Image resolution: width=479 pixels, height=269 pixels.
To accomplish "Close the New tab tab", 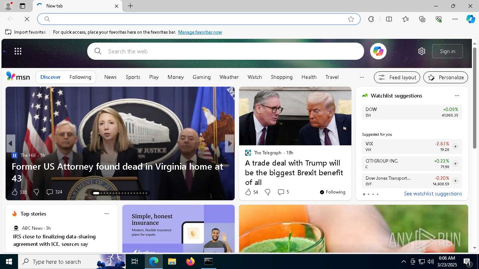I will [116, 6].
